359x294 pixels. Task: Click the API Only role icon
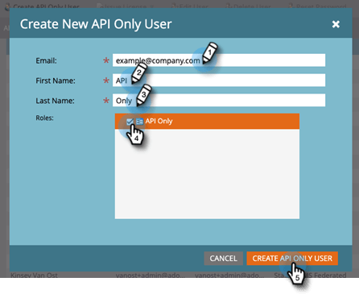139,122
